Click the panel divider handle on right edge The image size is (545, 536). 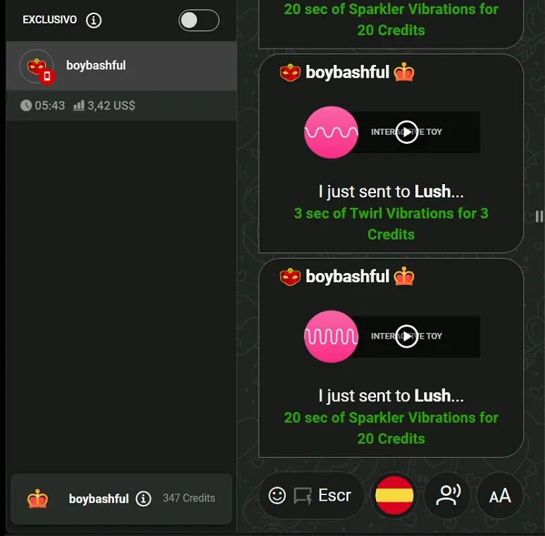click(x=539, y=216)
